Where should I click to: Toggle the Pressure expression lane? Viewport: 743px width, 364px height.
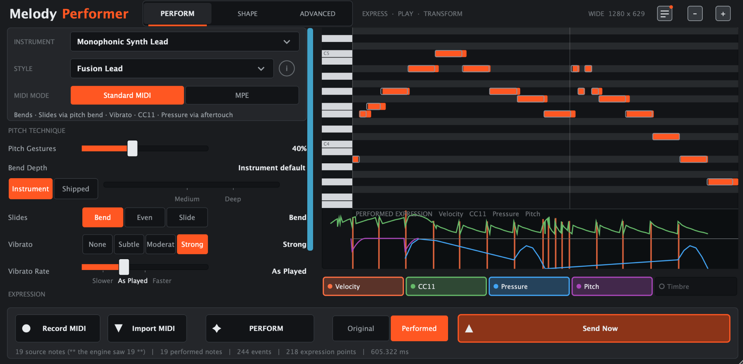[x=529, y=286]
